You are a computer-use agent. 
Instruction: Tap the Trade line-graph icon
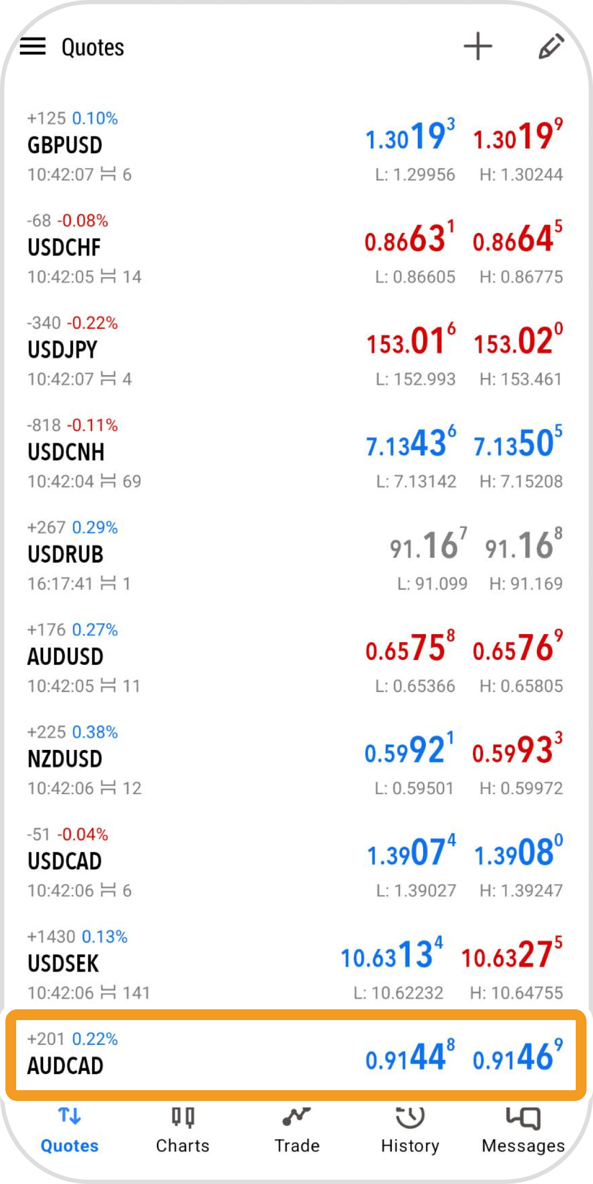coord(296,1116)
